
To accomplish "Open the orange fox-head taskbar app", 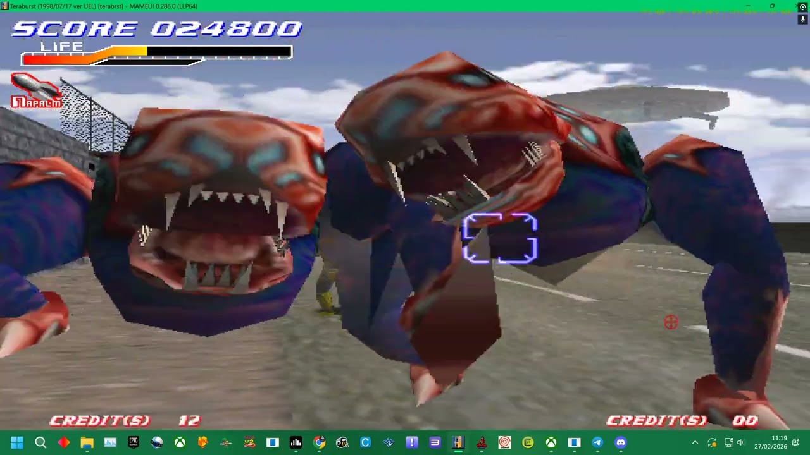I will pos(203,442).
